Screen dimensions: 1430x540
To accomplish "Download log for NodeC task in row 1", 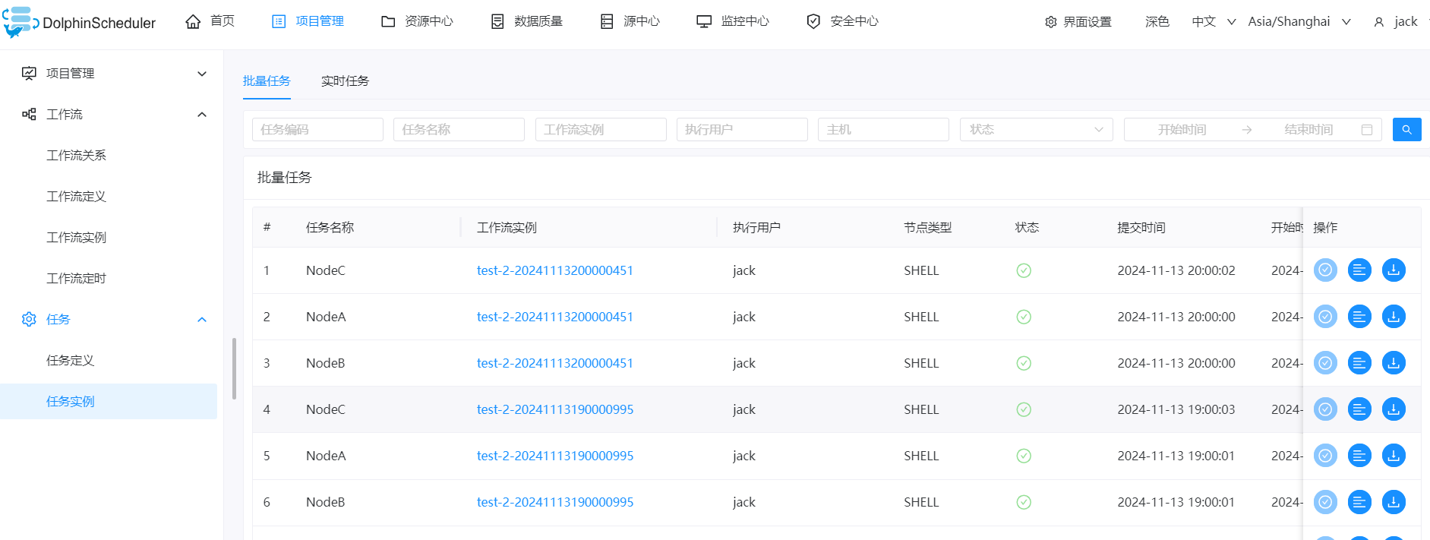I will [x=1394, y=270].
